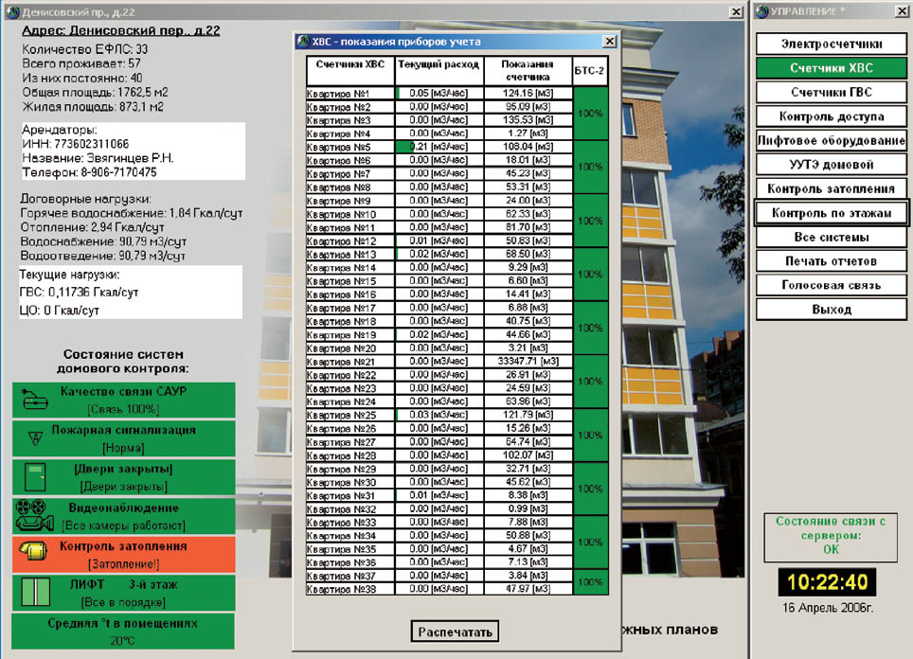The image size is (913, 659).
Task: Click the flow value 0.21 [м3/час]
Action: [x=439, y=147]
